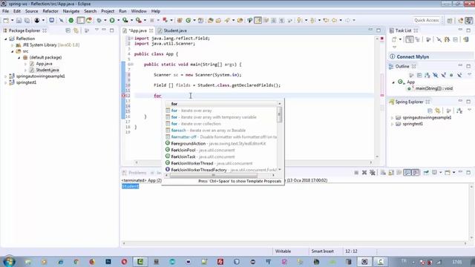Image resolution: width=475 pixels, height=267 pixels.
Task: Open the File menu
Action: click(x=5, y=11)
